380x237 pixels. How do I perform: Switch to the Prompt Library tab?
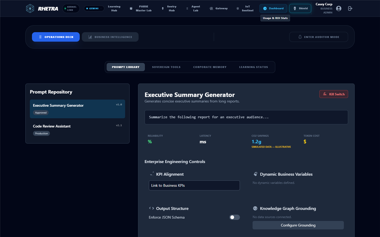pos(126,67)
